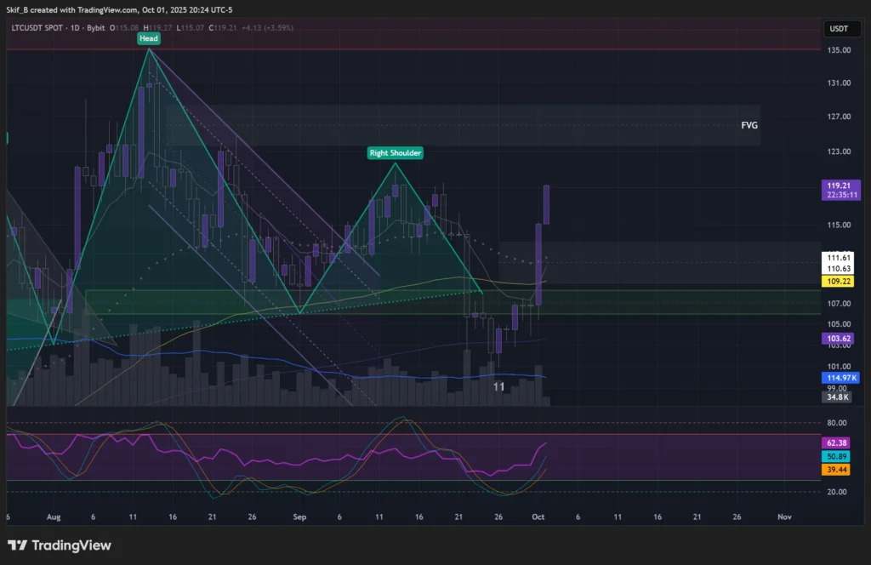Select the magenta 62.38 RSI value tag
Image resolution: width=871 pixels, height=565 pixels.
pyautogui.click(x=838, y=442)
